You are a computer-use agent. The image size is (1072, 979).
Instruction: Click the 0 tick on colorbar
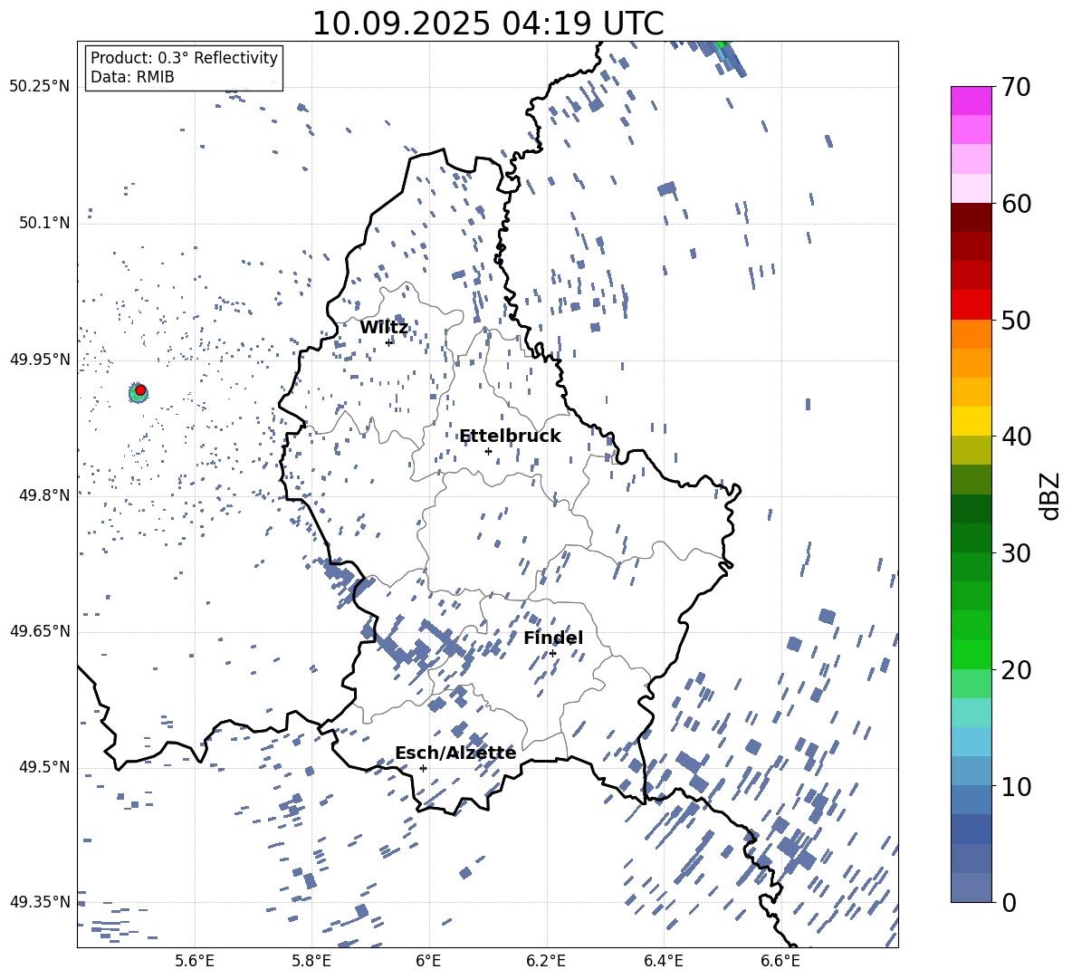(x=1009, y=902)
